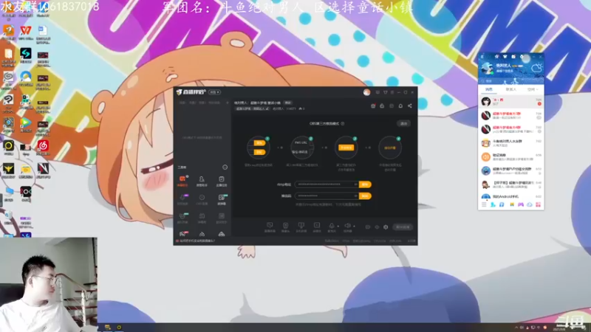Click inside the stream code field
The height and width of the screenshot is (332, 591).
pos(326,196)
